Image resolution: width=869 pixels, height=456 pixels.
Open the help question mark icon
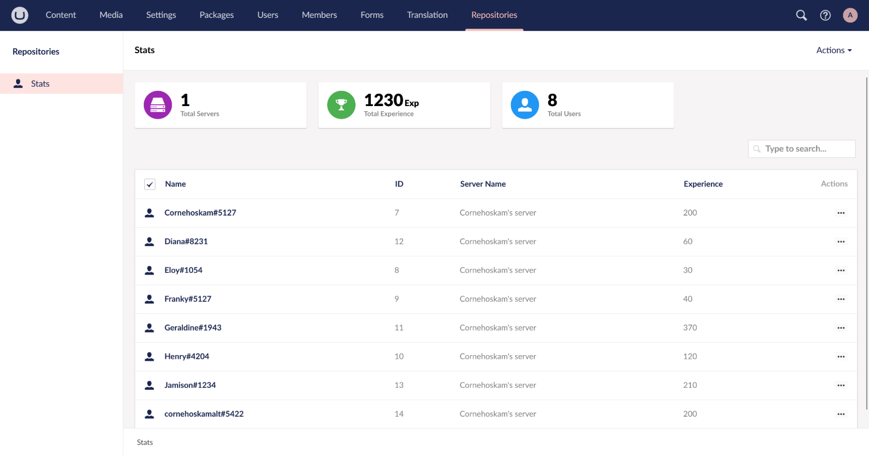825,15
